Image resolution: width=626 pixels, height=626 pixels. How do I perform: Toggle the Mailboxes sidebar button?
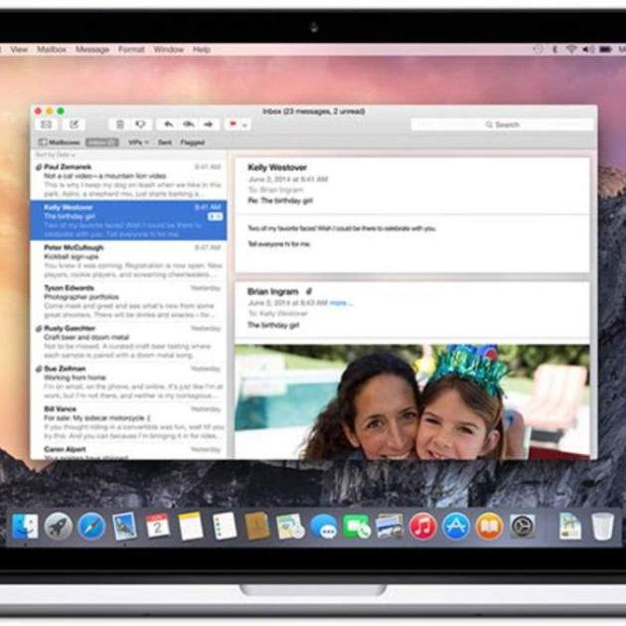(x=61, y=142)
